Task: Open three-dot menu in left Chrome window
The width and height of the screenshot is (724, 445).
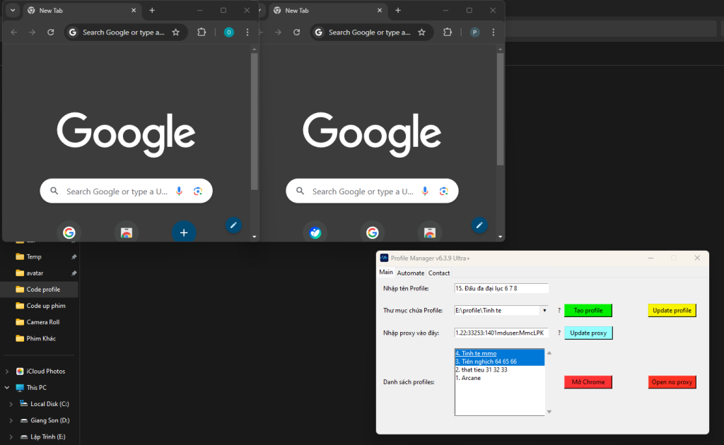Action: (x=247, y=32)
